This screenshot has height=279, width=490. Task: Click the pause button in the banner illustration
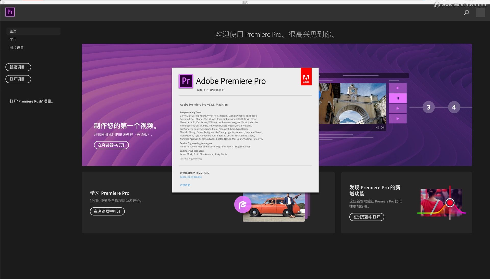click(x=398, y=98)
